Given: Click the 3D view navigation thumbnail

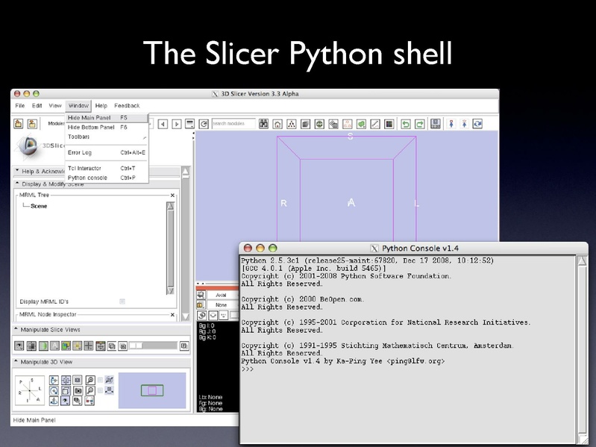Looking at the screenshot, I should pyautogui.click(x=152, y=390).
